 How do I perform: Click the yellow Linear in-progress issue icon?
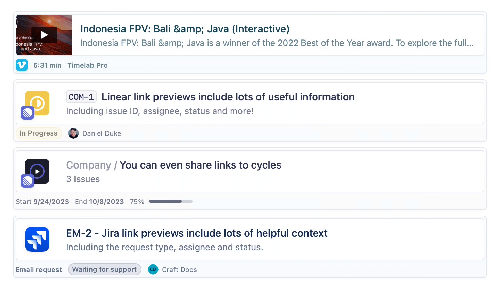[37, 103]
